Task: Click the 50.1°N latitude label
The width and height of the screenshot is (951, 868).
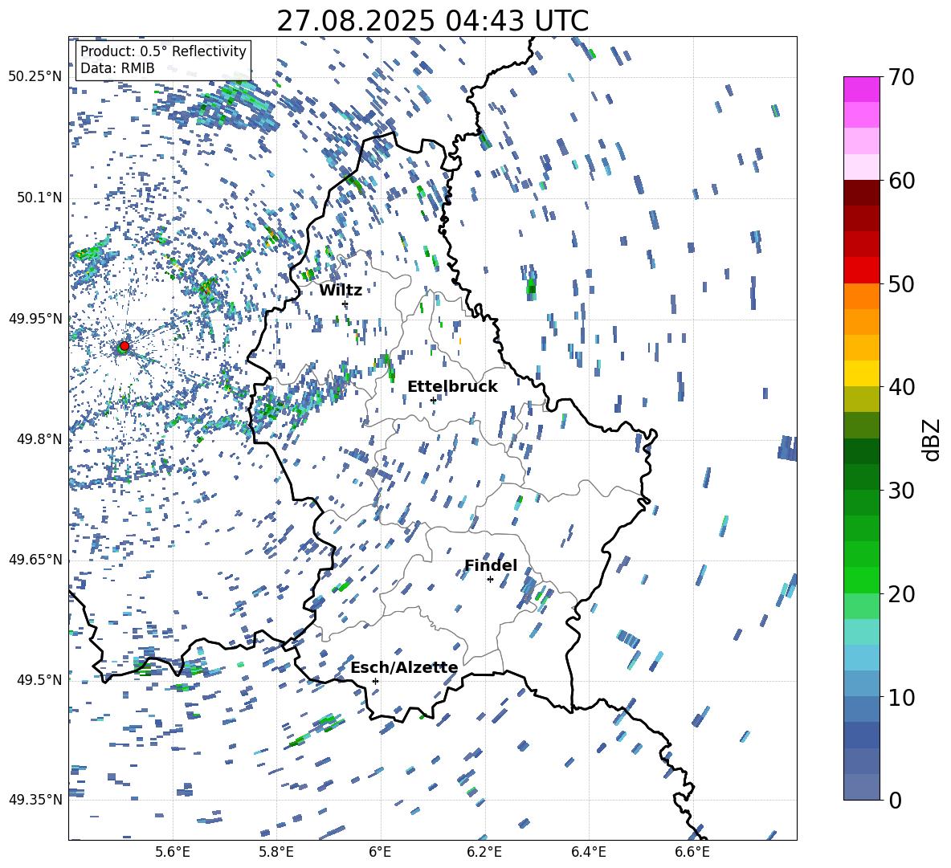Action: pyautogui.click(x=39, y=198)
